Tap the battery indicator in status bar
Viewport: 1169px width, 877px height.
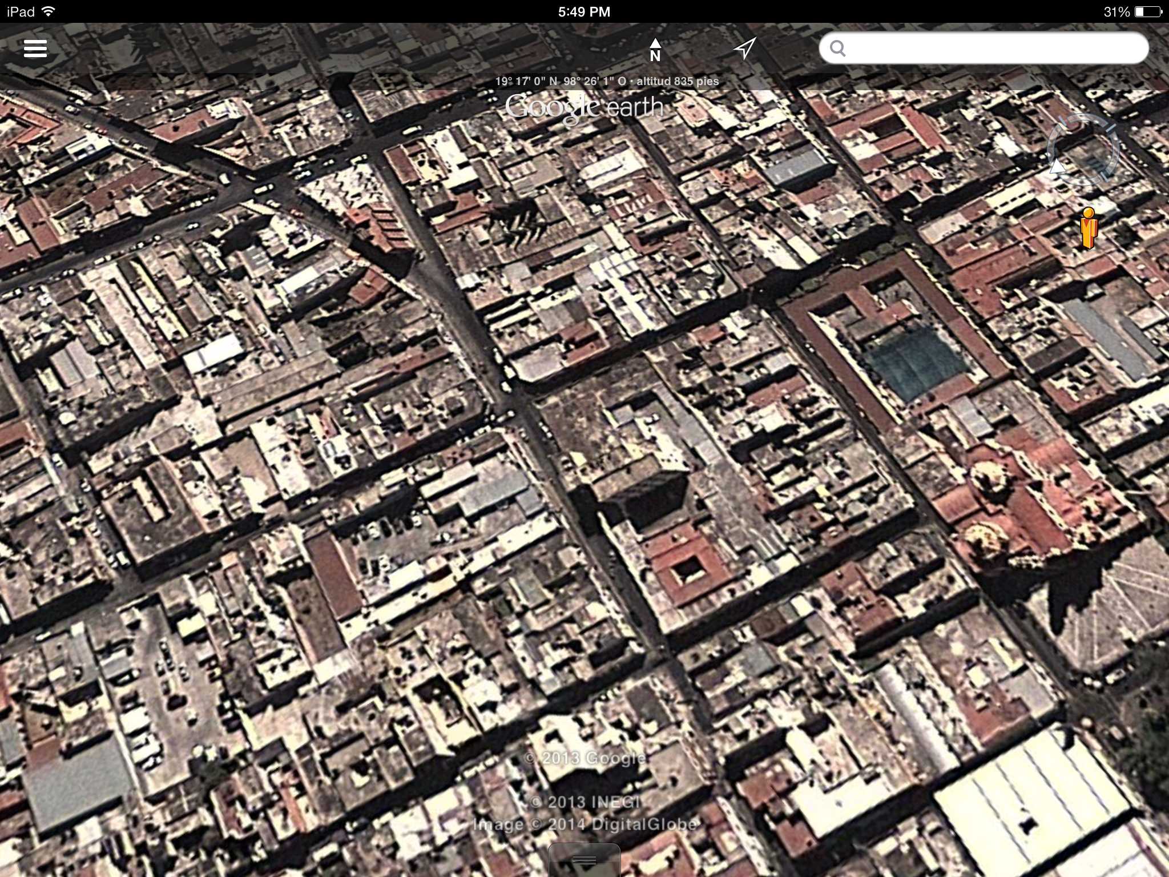tap(1147, 11)
